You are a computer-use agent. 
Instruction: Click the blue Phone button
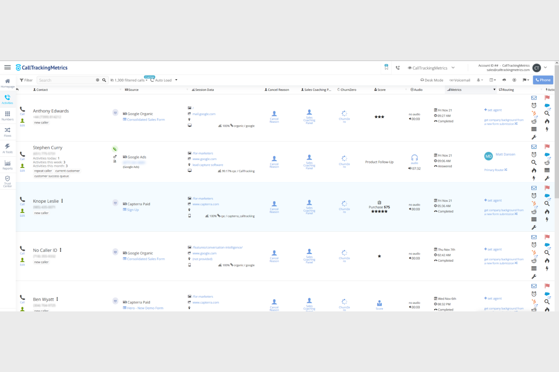543,80
